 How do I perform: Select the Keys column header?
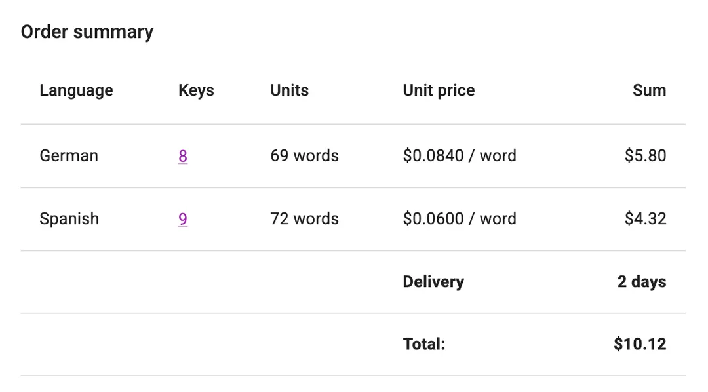click(196, 90)
